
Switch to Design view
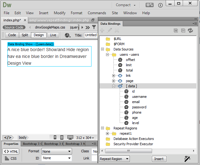pos(39,35)
